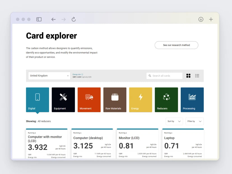The height and width of the screenshot is (174, 232).
Task: Select the Movement category tile
Action: pos(89,100)
